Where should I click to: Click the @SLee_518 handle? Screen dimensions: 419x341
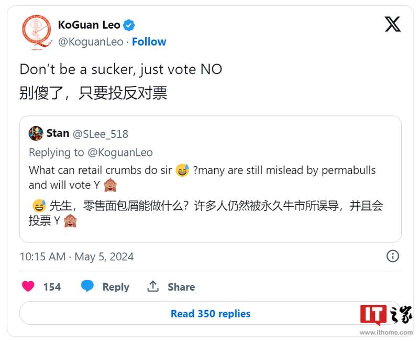101,134
